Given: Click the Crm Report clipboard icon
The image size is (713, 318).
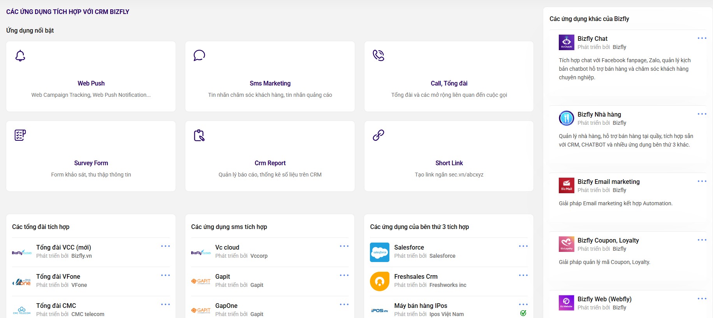Looking at the screenshot, I should pos(199,135).
